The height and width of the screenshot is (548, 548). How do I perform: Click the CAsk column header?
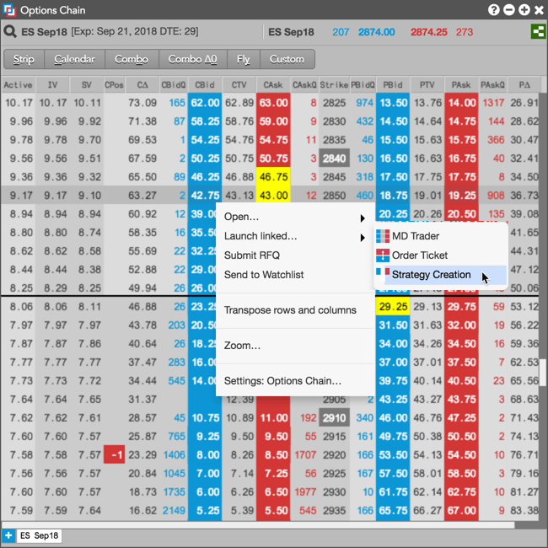tap(273, 85)
